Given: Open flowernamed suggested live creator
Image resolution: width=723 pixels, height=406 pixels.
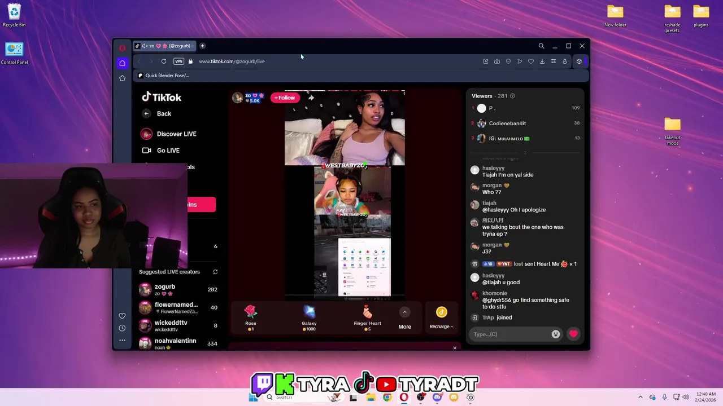Looking at the screenshot, I should 178,307.
